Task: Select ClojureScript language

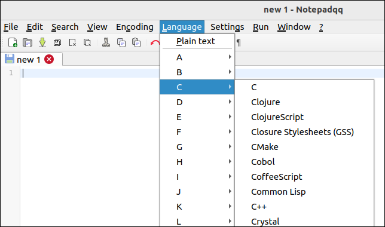Action: click(x=304, y=117)
